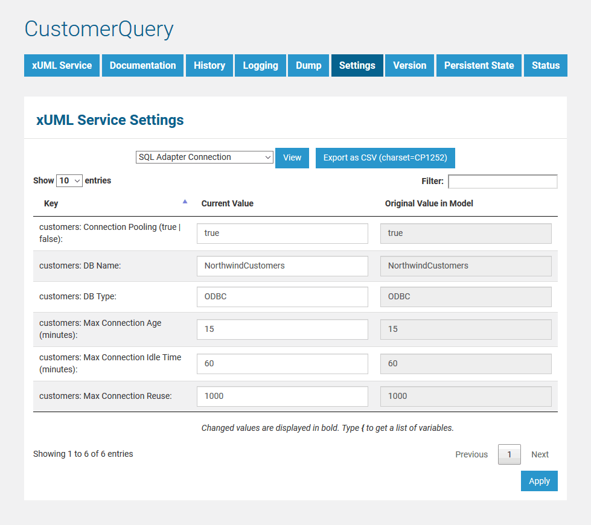Focus the Connection Pooling current value field
Viewport: 591px width, 525px height.
[x=282, y=234]
